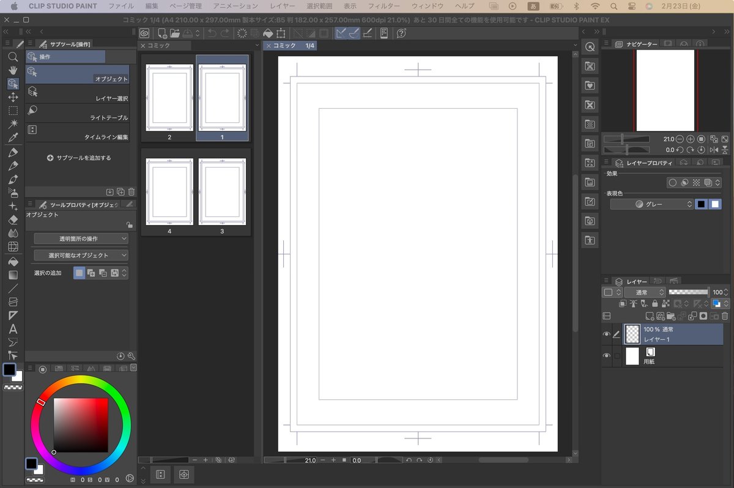Open フィルター menu
Viewport: 734px width, 488px height.
[x=384, y=6]
